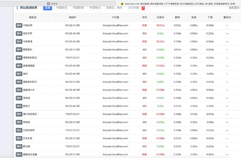Click the 网站测速结果 section heading

tap(29, 8)
